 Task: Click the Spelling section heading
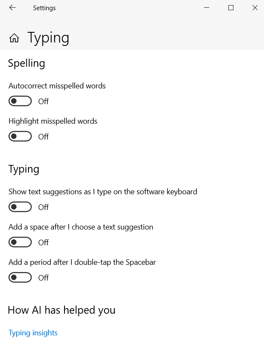(x=26, y=63)
